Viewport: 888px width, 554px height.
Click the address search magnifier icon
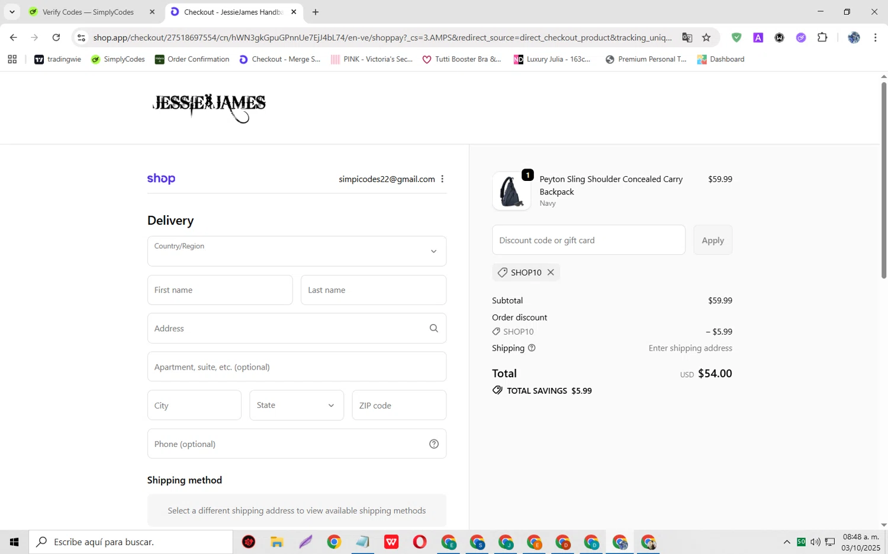point(434,328)
